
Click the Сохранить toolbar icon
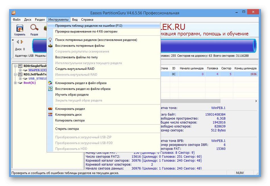20,29
